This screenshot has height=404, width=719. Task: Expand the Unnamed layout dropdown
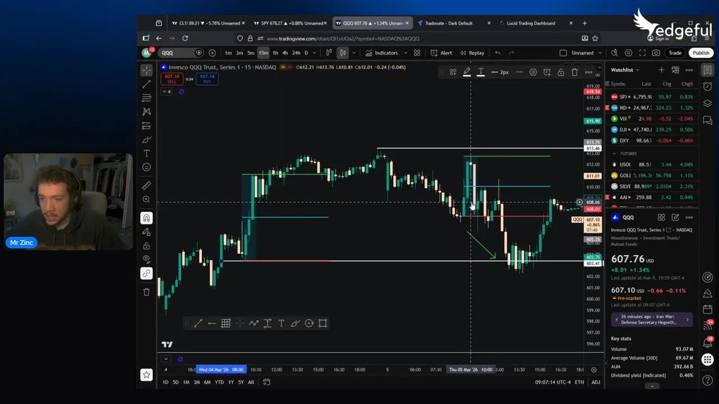(600, 53)
